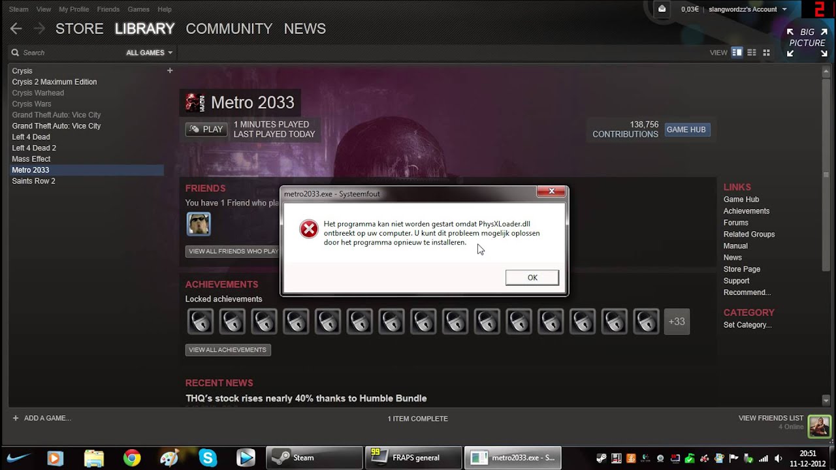Go to the LIBRARY tab
The width and height of the screenshot is (836, 470).
[144, 29]
